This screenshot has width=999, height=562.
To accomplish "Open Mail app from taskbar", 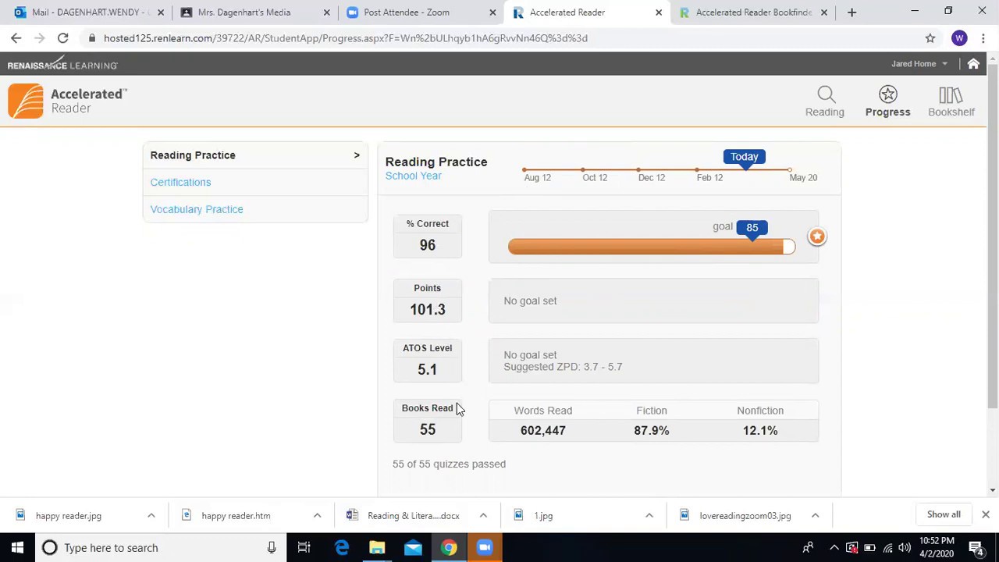I will click(x=413, y=548).
